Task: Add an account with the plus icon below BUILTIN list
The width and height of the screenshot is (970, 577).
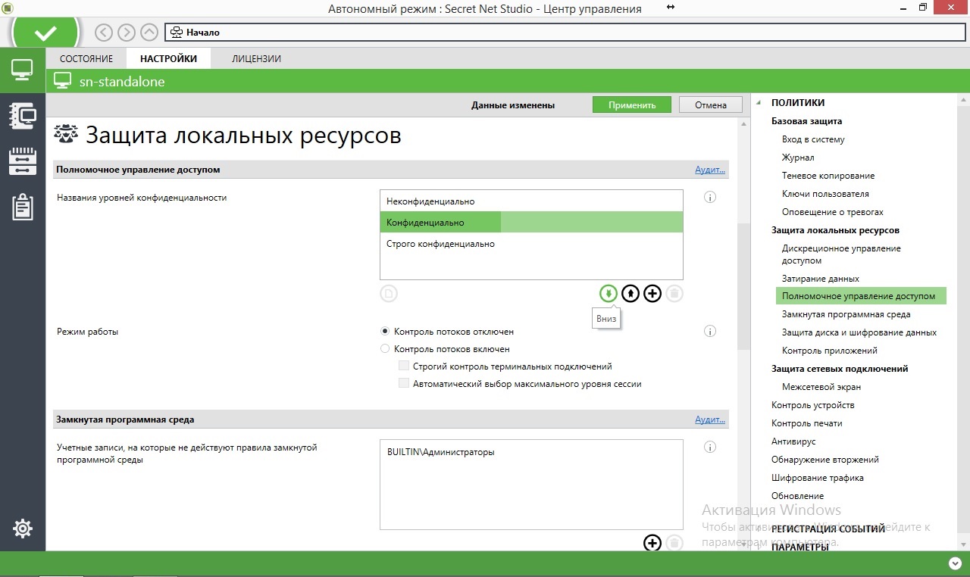Action: tap(652, 542)
